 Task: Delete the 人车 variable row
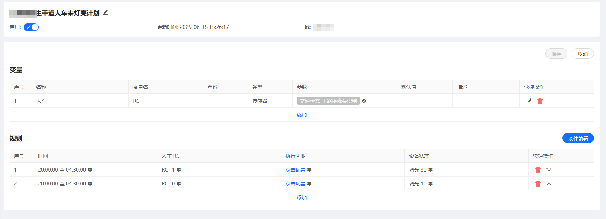click(x=540, y=101)
